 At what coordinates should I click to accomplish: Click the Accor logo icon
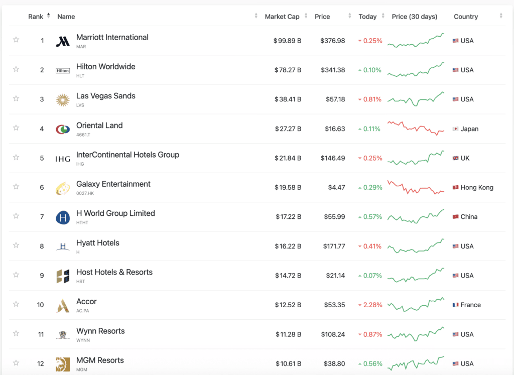63,305
